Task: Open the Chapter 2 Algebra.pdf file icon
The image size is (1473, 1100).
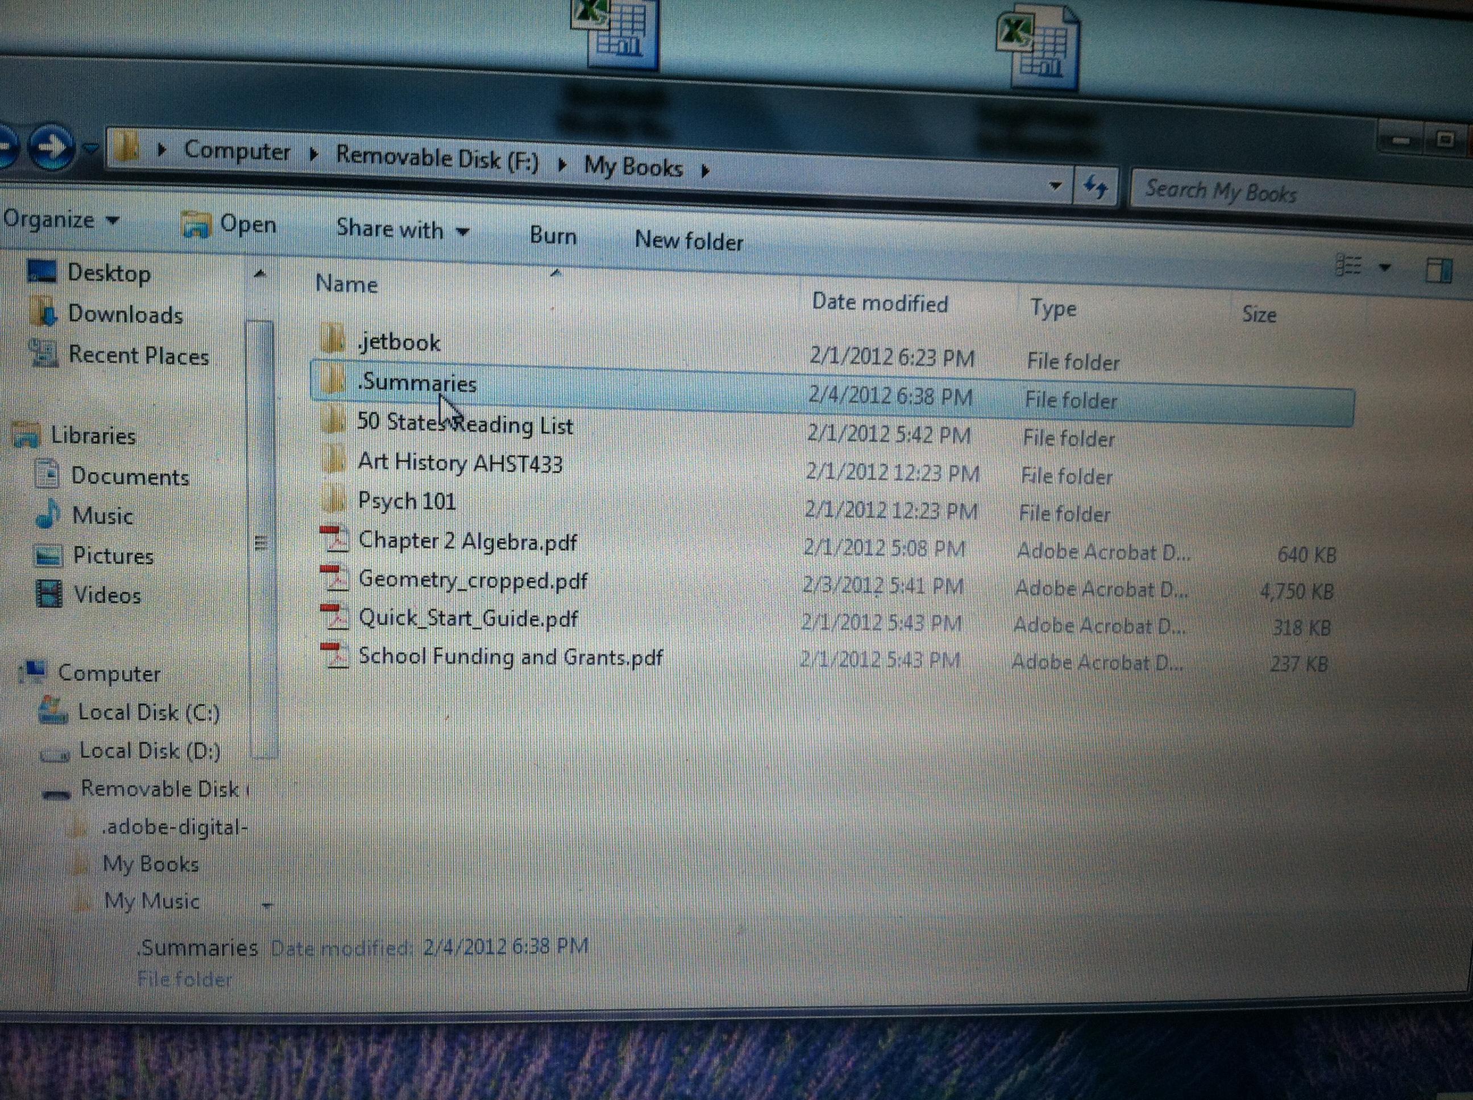Action: (335, 539)
